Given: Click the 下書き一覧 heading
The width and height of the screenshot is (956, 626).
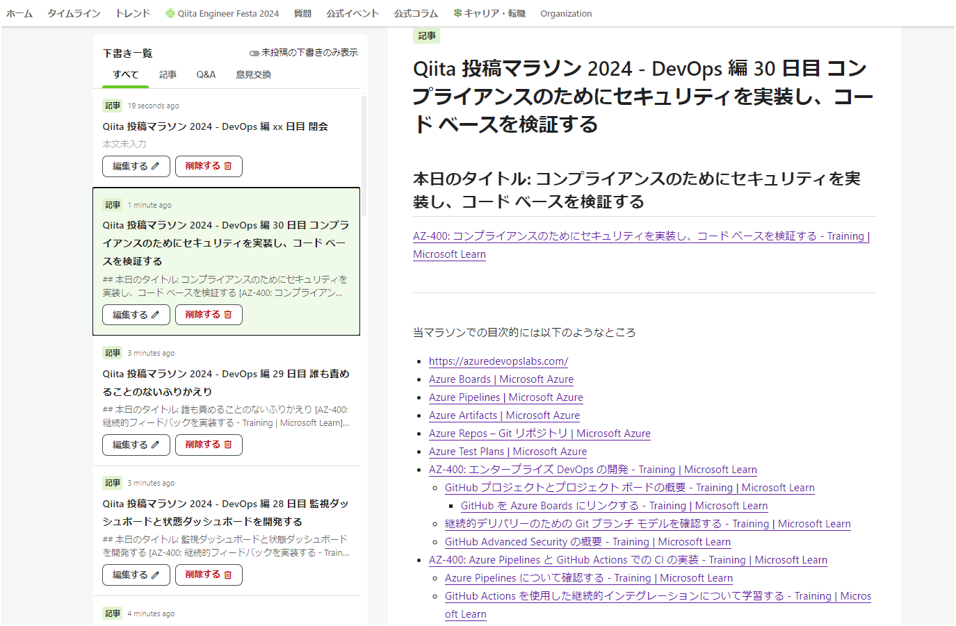Looking at the screenshot, I should point(128,53).
